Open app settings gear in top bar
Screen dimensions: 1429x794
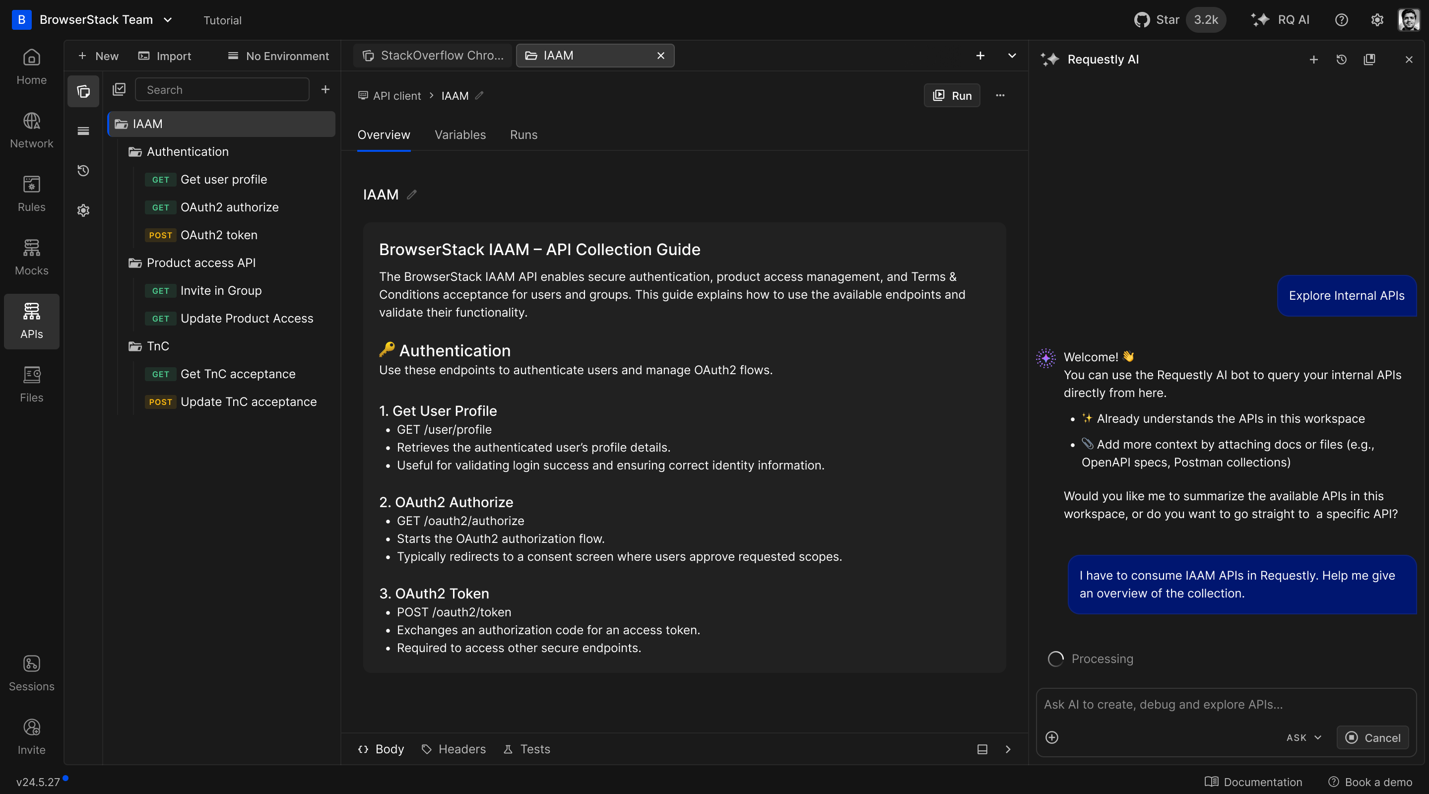pos(1377,20)
